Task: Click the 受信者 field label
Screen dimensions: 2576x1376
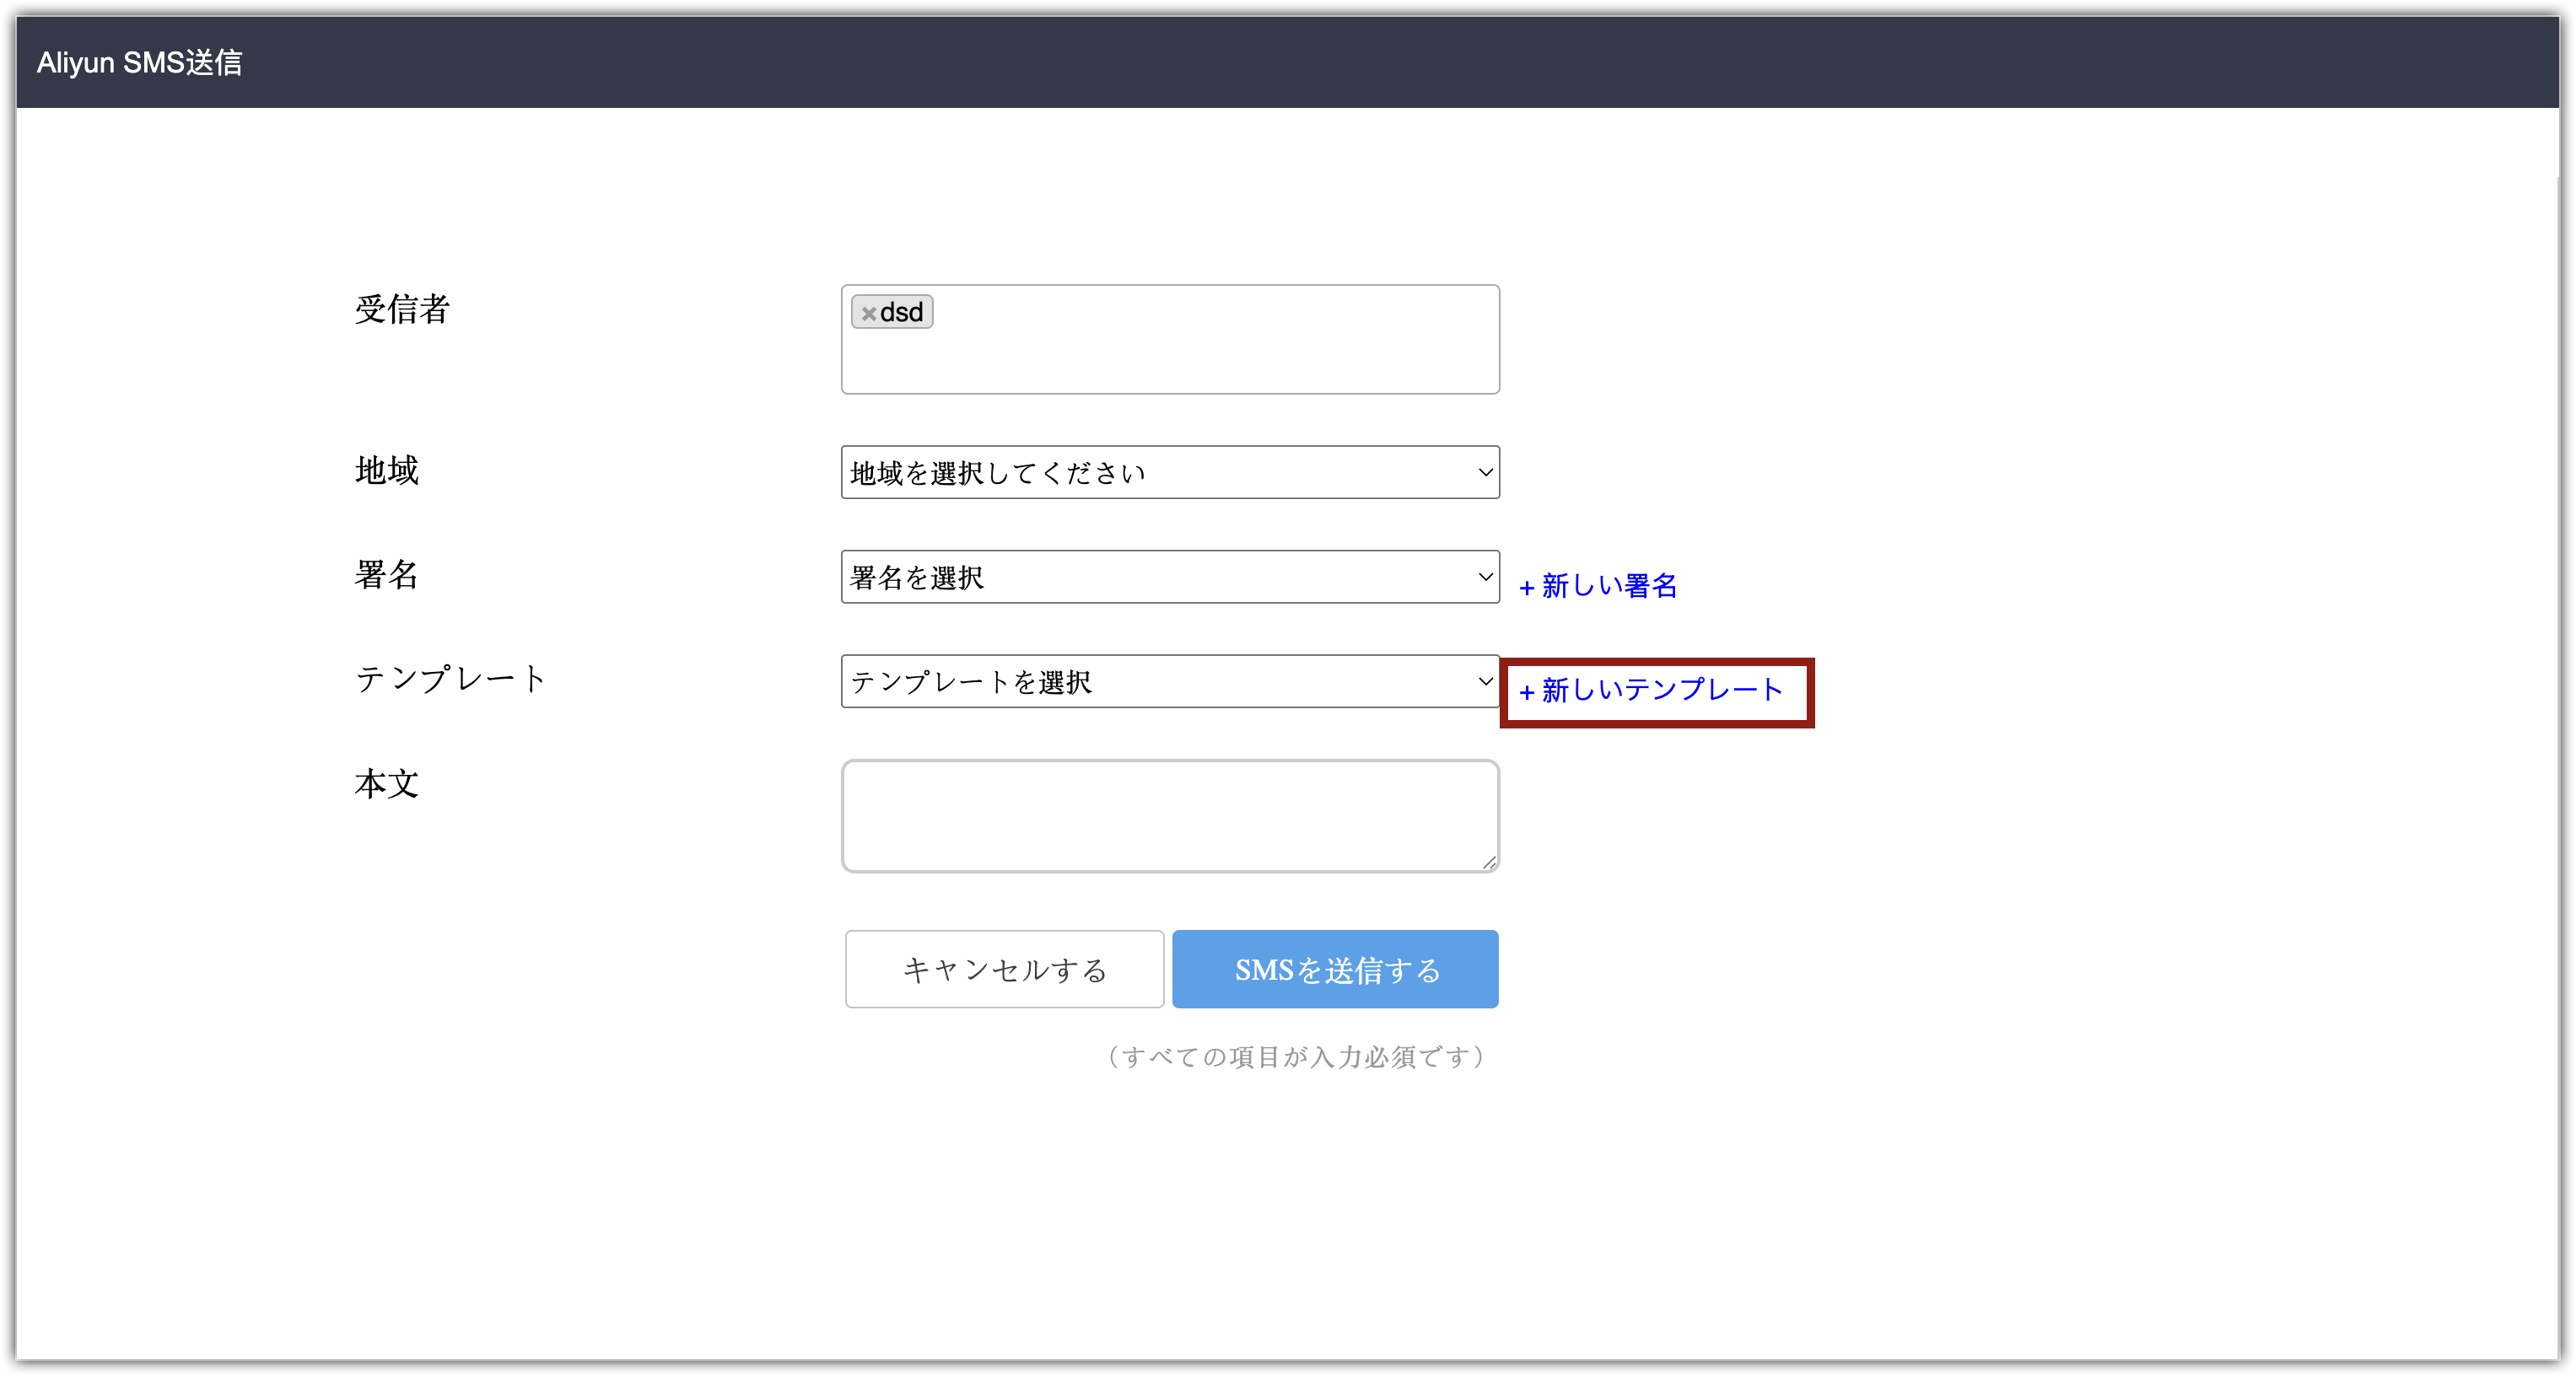Action: (x=402, y=309)
